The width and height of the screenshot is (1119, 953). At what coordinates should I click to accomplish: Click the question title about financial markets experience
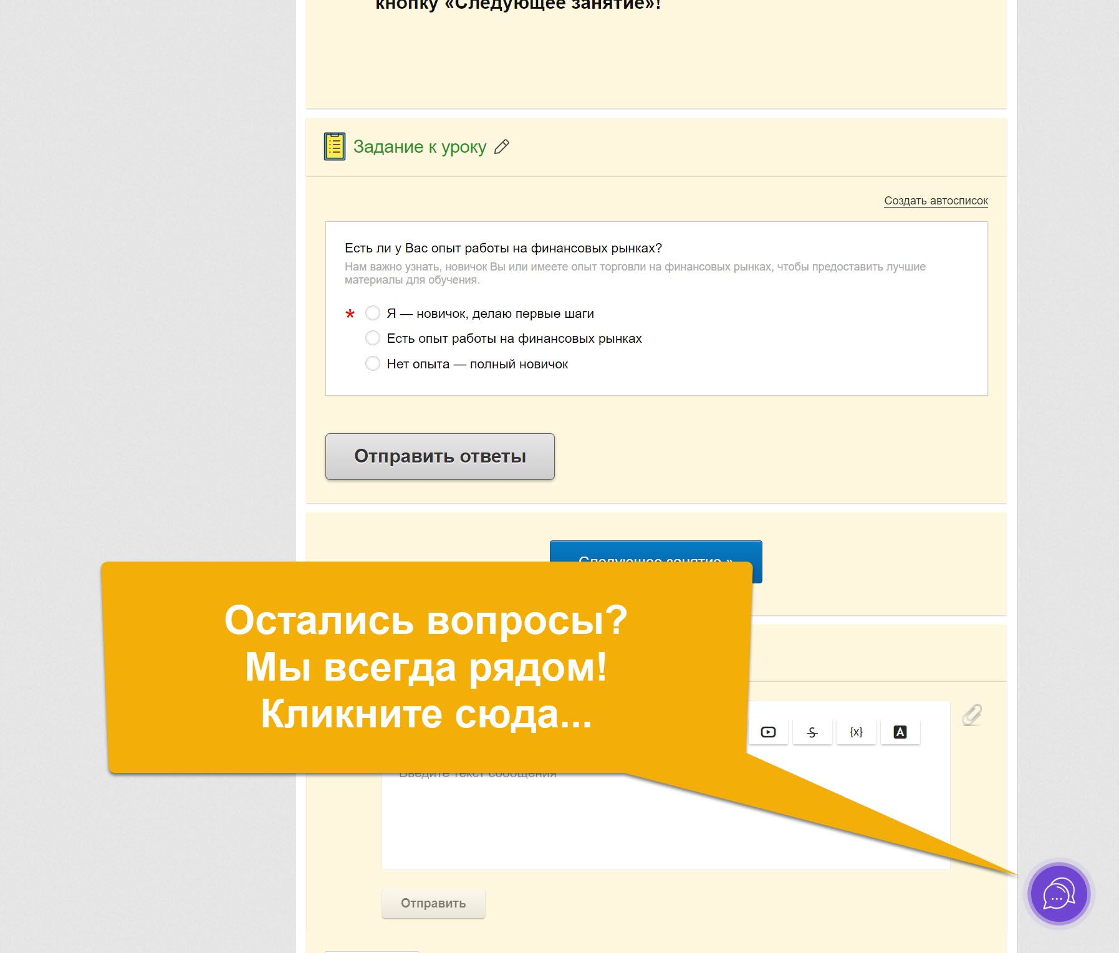503,248
